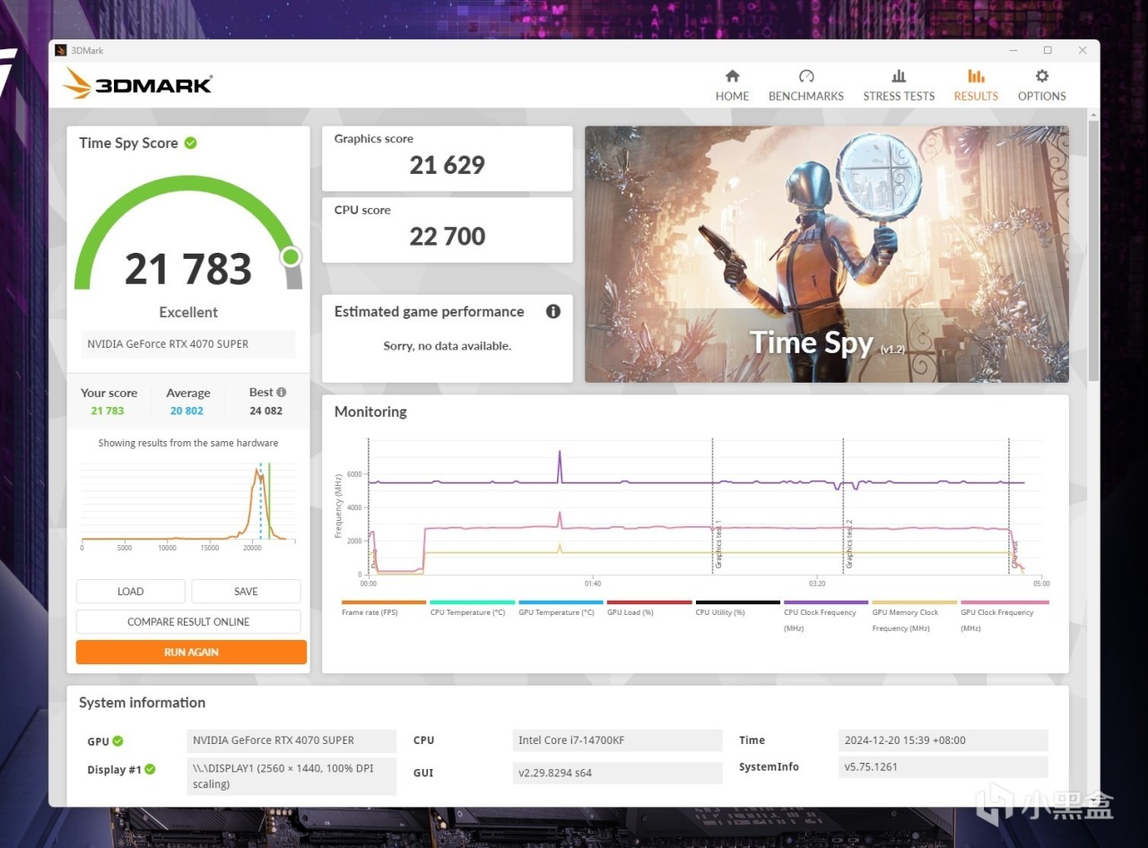This screenshot has width=1148, height=848.
Task: Click the Graphics test 1 marker in the chart
Action: pos(718,545)
